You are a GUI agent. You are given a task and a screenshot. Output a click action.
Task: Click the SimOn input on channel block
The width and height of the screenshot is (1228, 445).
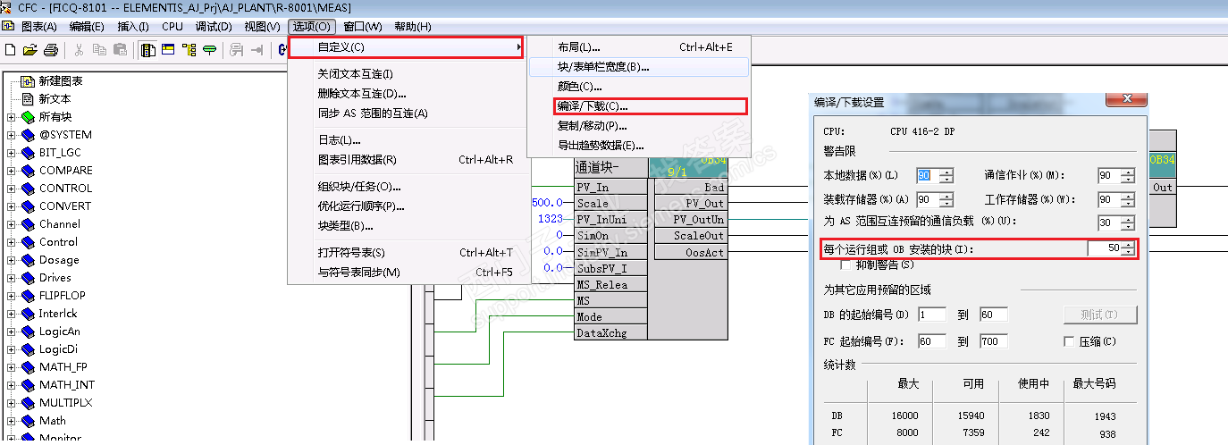pyautogui.click(x=610, y=236)
